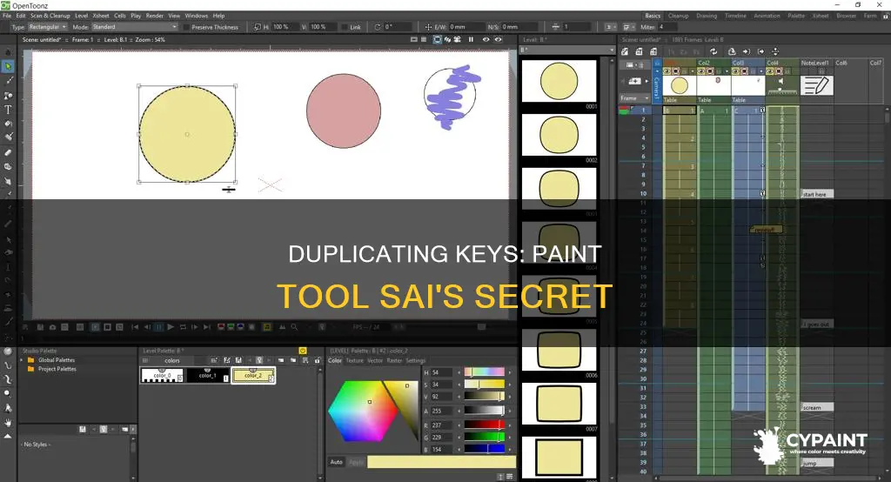Click the Freeze pause viewer icon

point(471,39)
